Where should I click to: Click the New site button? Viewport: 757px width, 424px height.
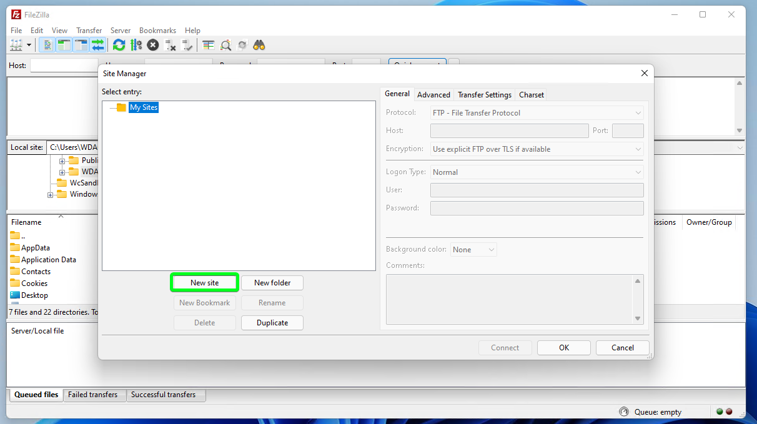tap(205, 283)
